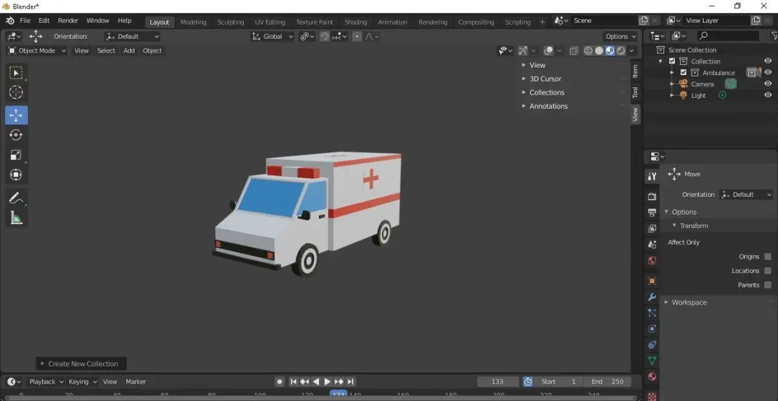This screenshot has height=401, width=778.
Task: Switch to wireframe viewport shading
Action: 588,51
